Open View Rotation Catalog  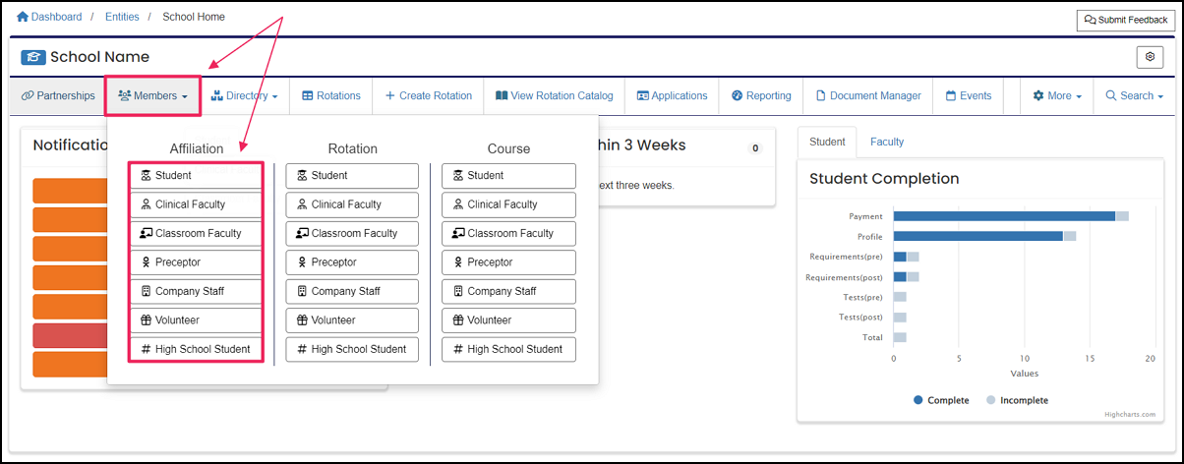[x=555, y=95]
